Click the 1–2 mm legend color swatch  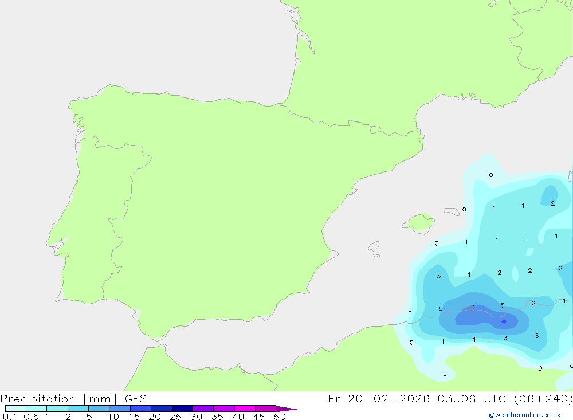point(57,409)
